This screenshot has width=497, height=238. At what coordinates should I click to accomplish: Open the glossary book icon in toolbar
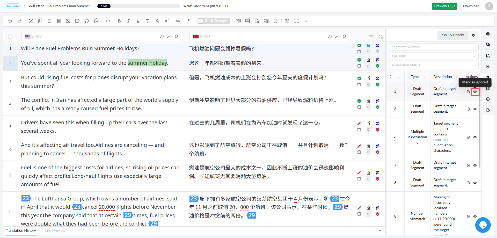coord(238,21)
